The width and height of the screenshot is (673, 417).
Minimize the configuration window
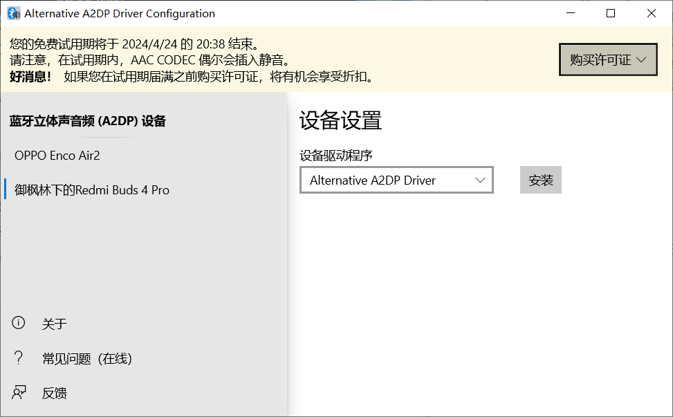pyautogui.click(x=570, y=12)
